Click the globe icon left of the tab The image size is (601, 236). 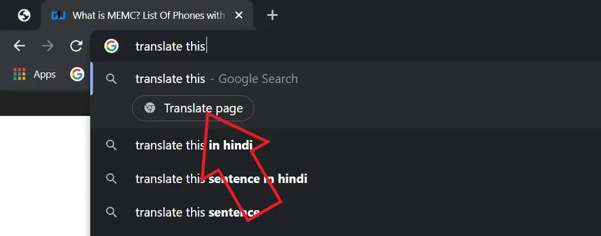(x=24, y=15)
